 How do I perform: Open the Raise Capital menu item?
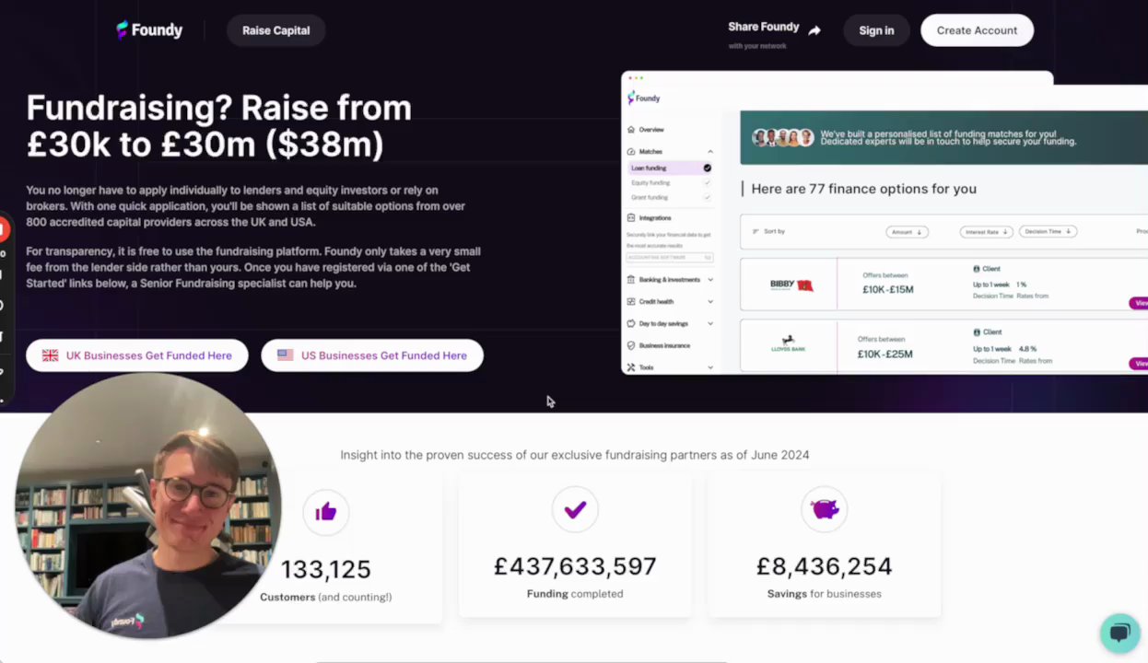275,30
